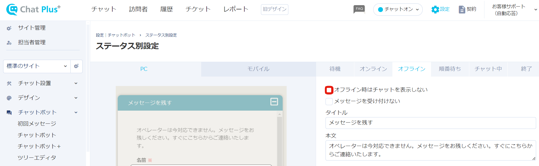Switch to the PC tab
The height and width of the screenshot is (166, 539).
click(146, 69)
